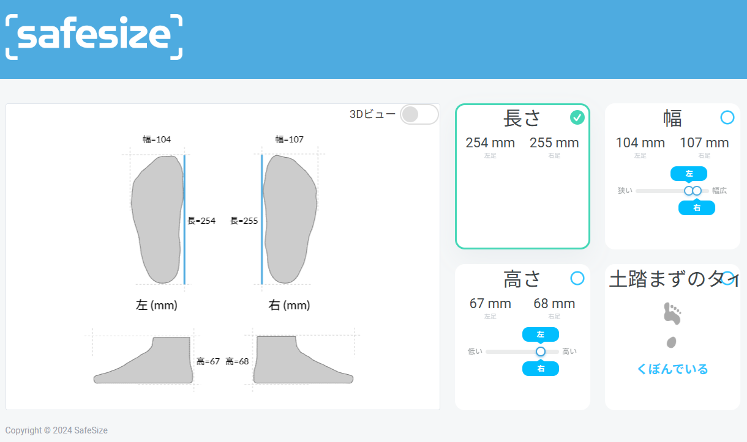
Task: Click the footprint arch type icon
Action: 672,314
